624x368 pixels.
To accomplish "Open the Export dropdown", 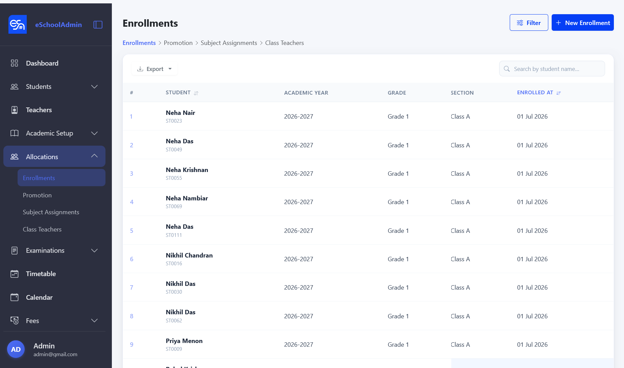I will [154, 69].
